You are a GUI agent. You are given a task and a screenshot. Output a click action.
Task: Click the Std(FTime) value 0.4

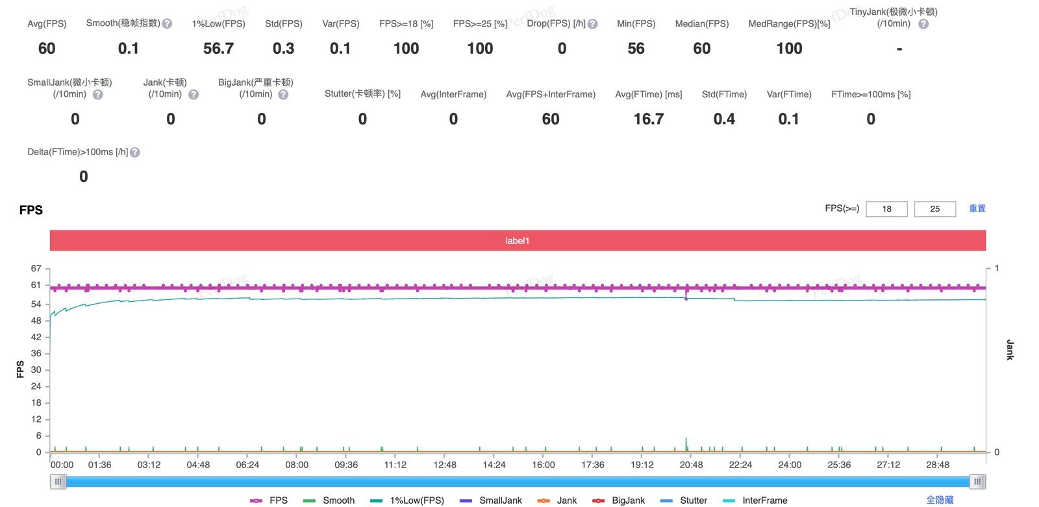pyautogui.click(x=724, y=119)
